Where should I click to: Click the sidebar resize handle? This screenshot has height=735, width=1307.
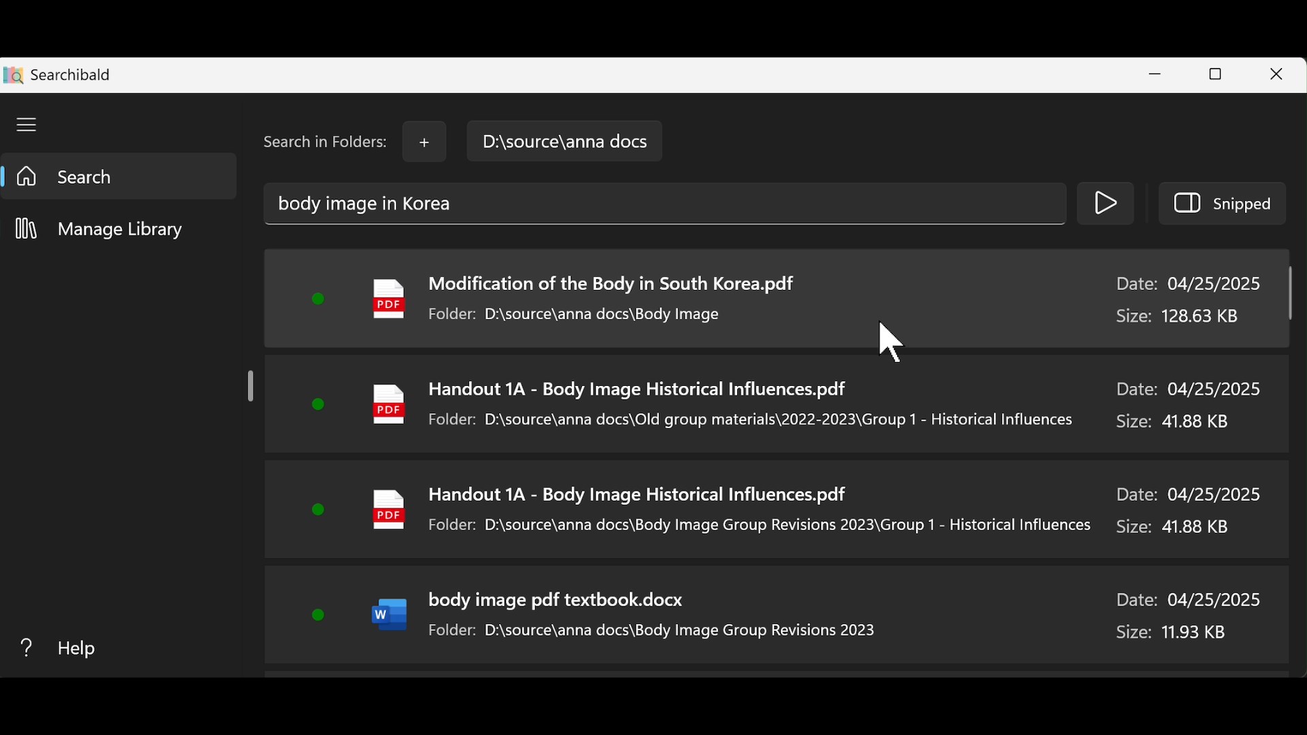point(251,387)
